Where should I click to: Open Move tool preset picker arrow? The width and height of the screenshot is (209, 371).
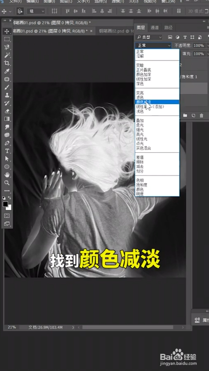10,11
